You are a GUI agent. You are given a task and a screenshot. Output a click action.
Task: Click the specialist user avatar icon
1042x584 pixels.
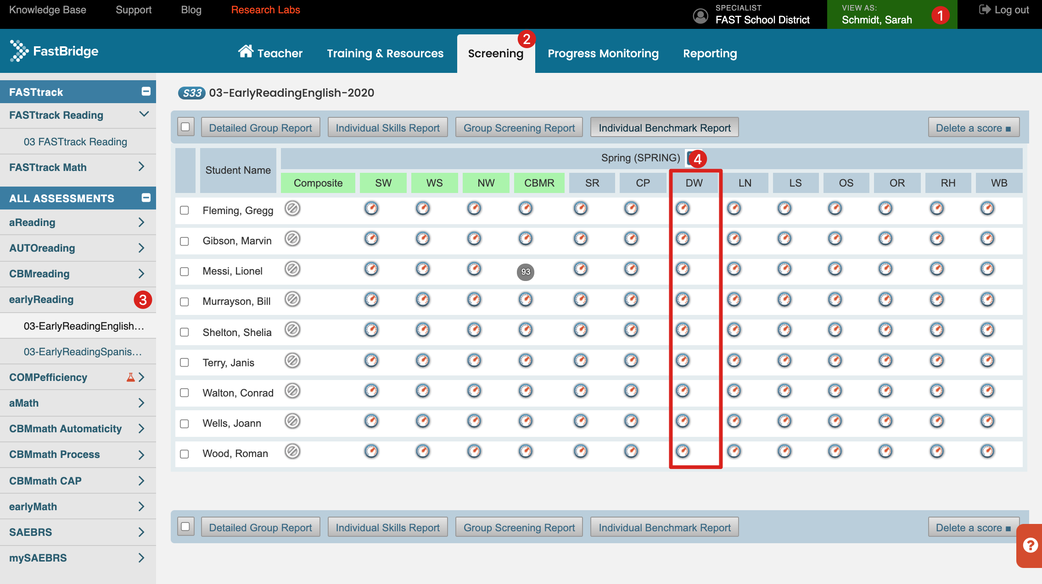700,16
